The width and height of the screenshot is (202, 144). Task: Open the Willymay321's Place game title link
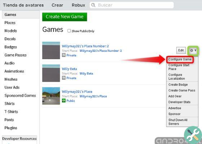pyautogui.click(x=77, y=92)
